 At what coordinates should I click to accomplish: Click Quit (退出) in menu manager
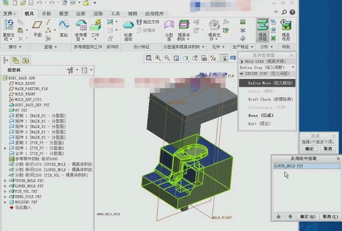tap(259, 124)
